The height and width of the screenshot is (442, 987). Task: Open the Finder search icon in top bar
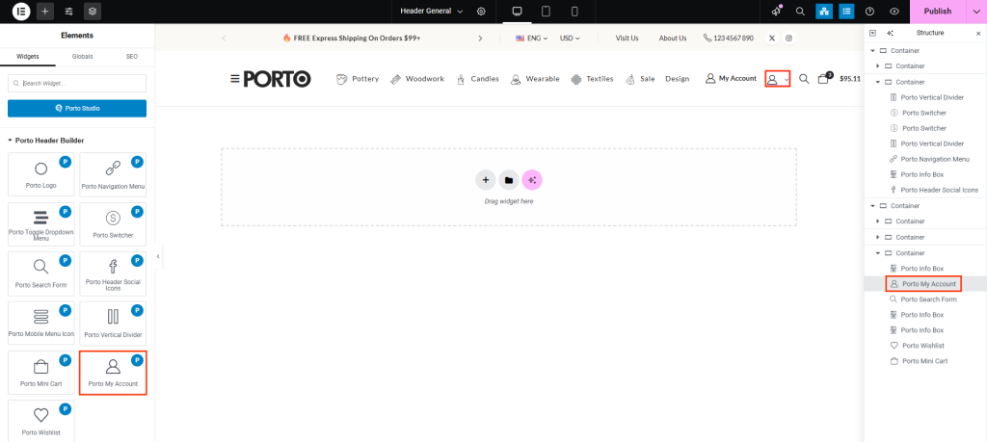point(800,12)
